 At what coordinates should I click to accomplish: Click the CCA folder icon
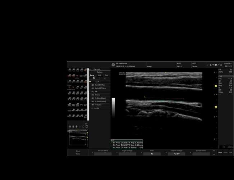click(x=90, y=82)
